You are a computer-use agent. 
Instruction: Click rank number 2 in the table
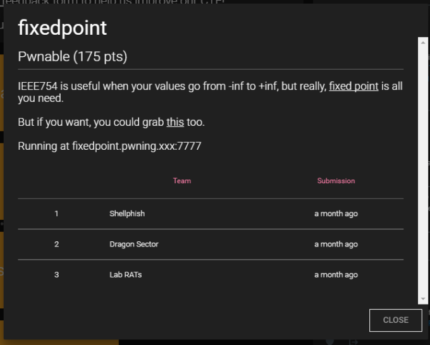56,244
